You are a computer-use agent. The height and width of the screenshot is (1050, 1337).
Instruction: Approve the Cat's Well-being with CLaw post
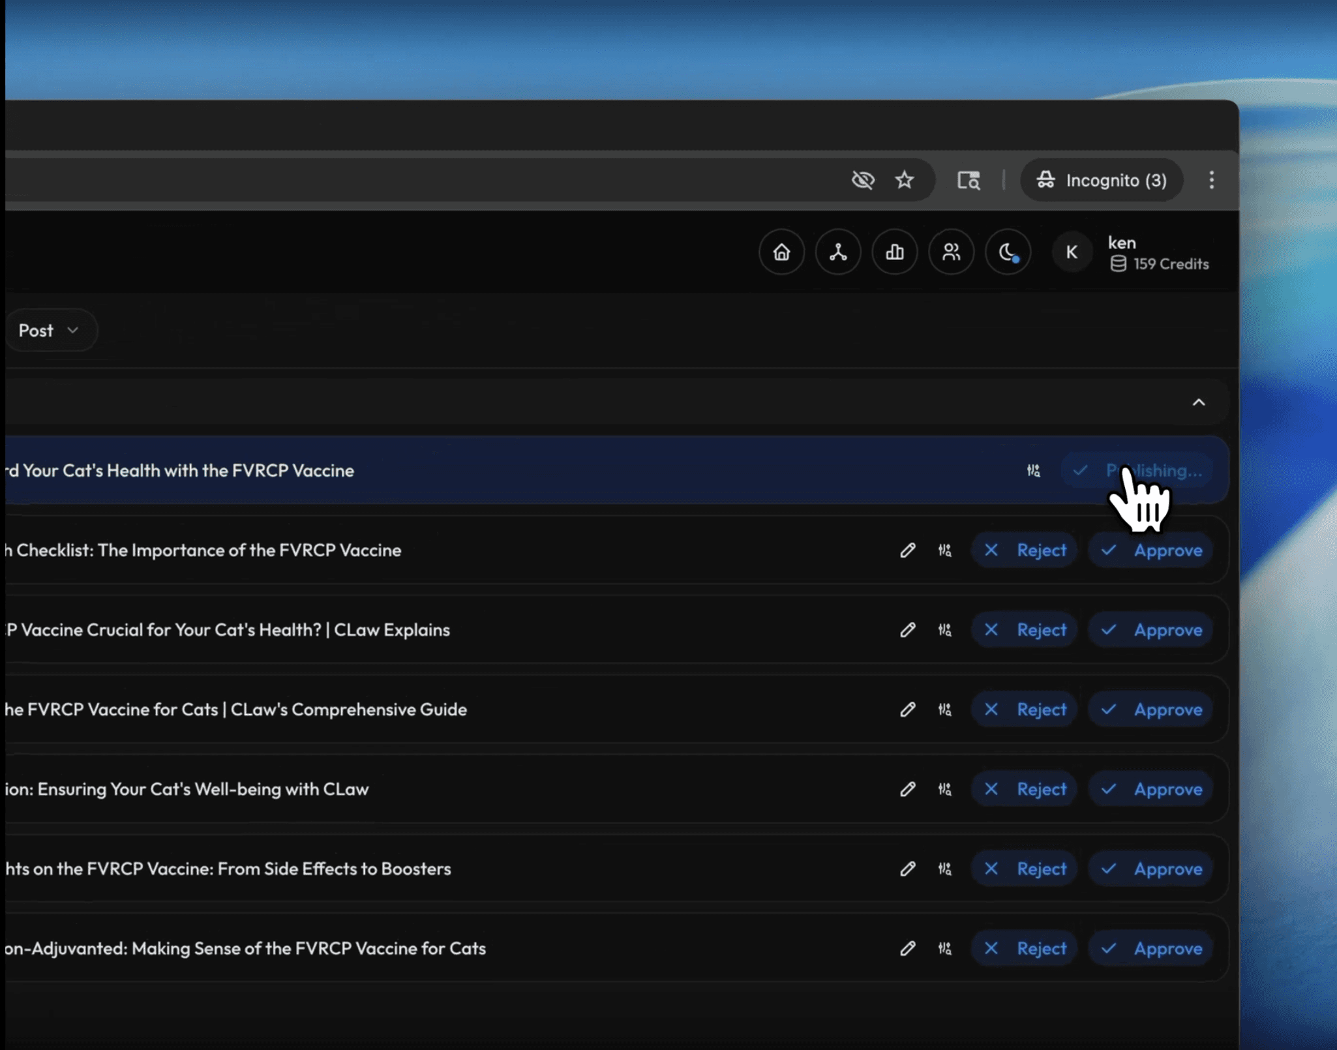[1150, 789]
